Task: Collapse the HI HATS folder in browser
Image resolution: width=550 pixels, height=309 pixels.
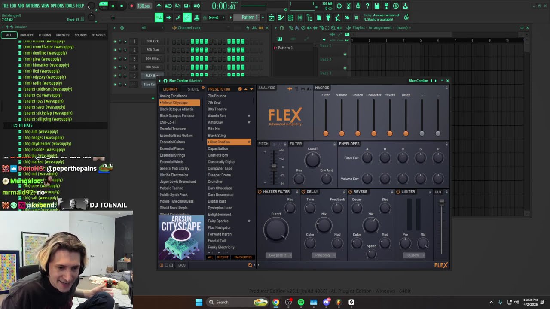Action: click(x=25, y=125)
